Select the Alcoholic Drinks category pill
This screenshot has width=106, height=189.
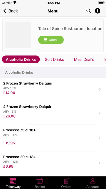pyautogui.click(x=21, y=59)
